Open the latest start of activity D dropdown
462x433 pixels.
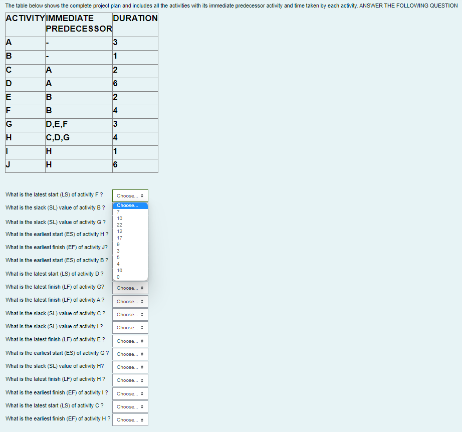[x=130, y=274]
